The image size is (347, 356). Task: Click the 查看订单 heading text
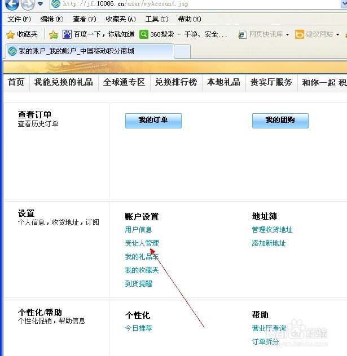[x=35, y=115]
